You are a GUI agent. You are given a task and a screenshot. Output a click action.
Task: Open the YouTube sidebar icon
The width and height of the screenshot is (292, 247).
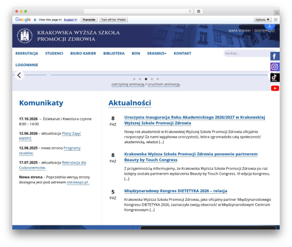[x=275, y=88]
